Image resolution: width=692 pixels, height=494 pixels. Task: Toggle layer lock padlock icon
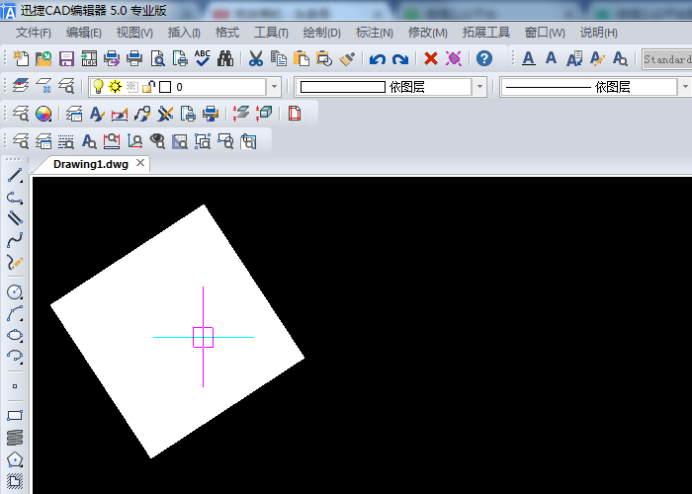pyautogui.click(x=148, y=87)
